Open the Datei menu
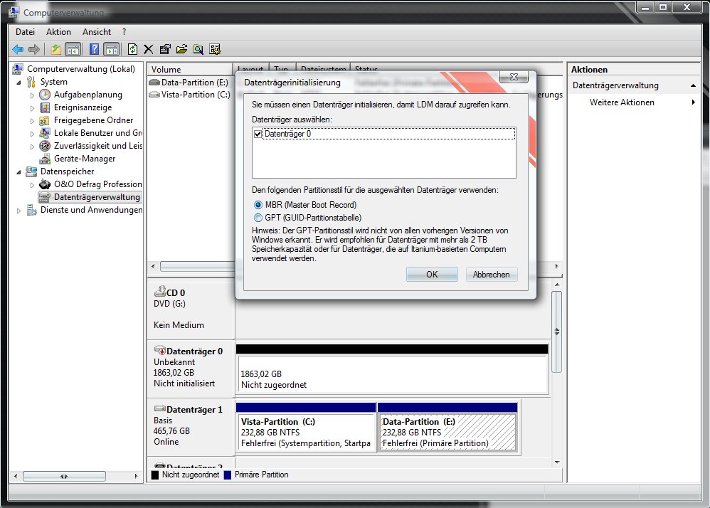Screen dimensions: 710x508 [25, 32]
